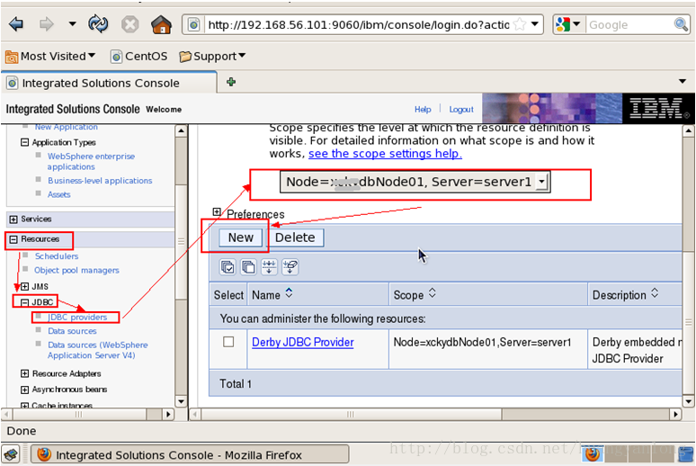Open the CentOS bookmark

tap(139, 57)
